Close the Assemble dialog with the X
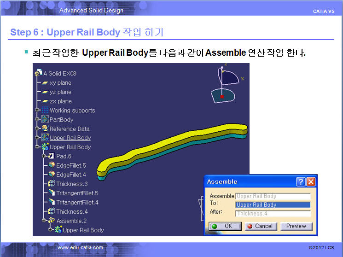The image size is (343, 257). pyautogui.click(x=311, y=182)
